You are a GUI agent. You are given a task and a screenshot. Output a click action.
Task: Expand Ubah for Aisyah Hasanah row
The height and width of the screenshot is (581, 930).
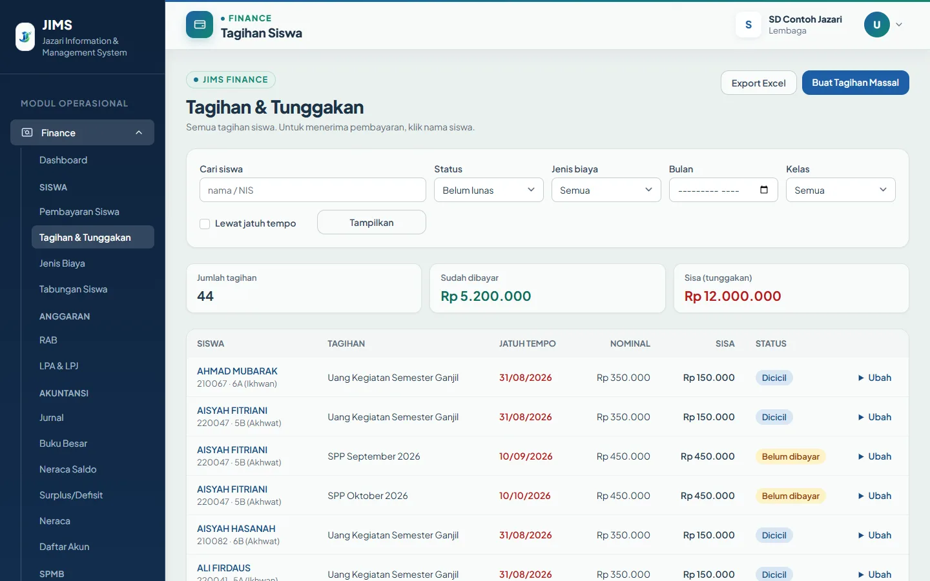click(874, 535)
